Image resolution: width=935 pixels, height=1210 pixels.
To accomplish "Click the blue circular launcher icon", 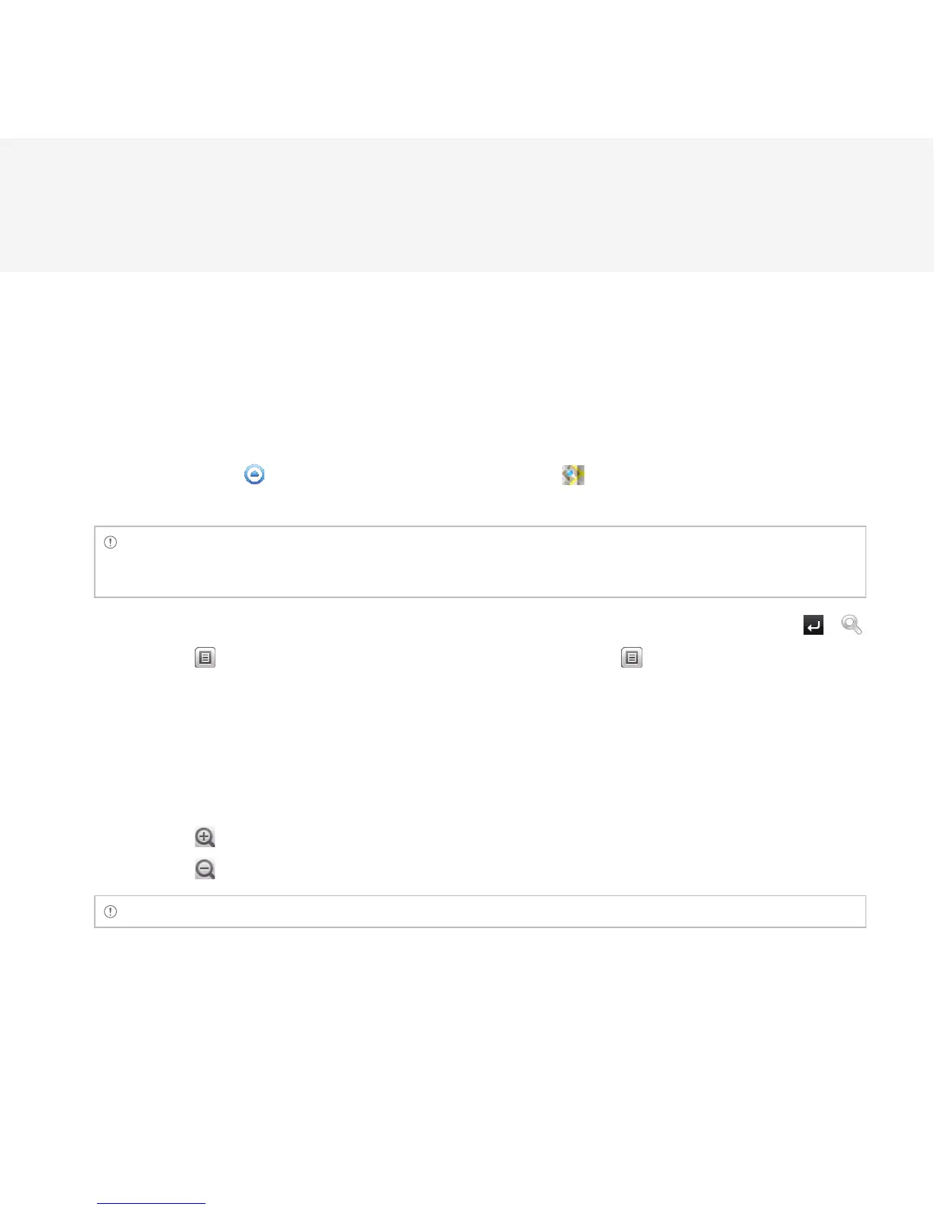I will tap(254, 474).
